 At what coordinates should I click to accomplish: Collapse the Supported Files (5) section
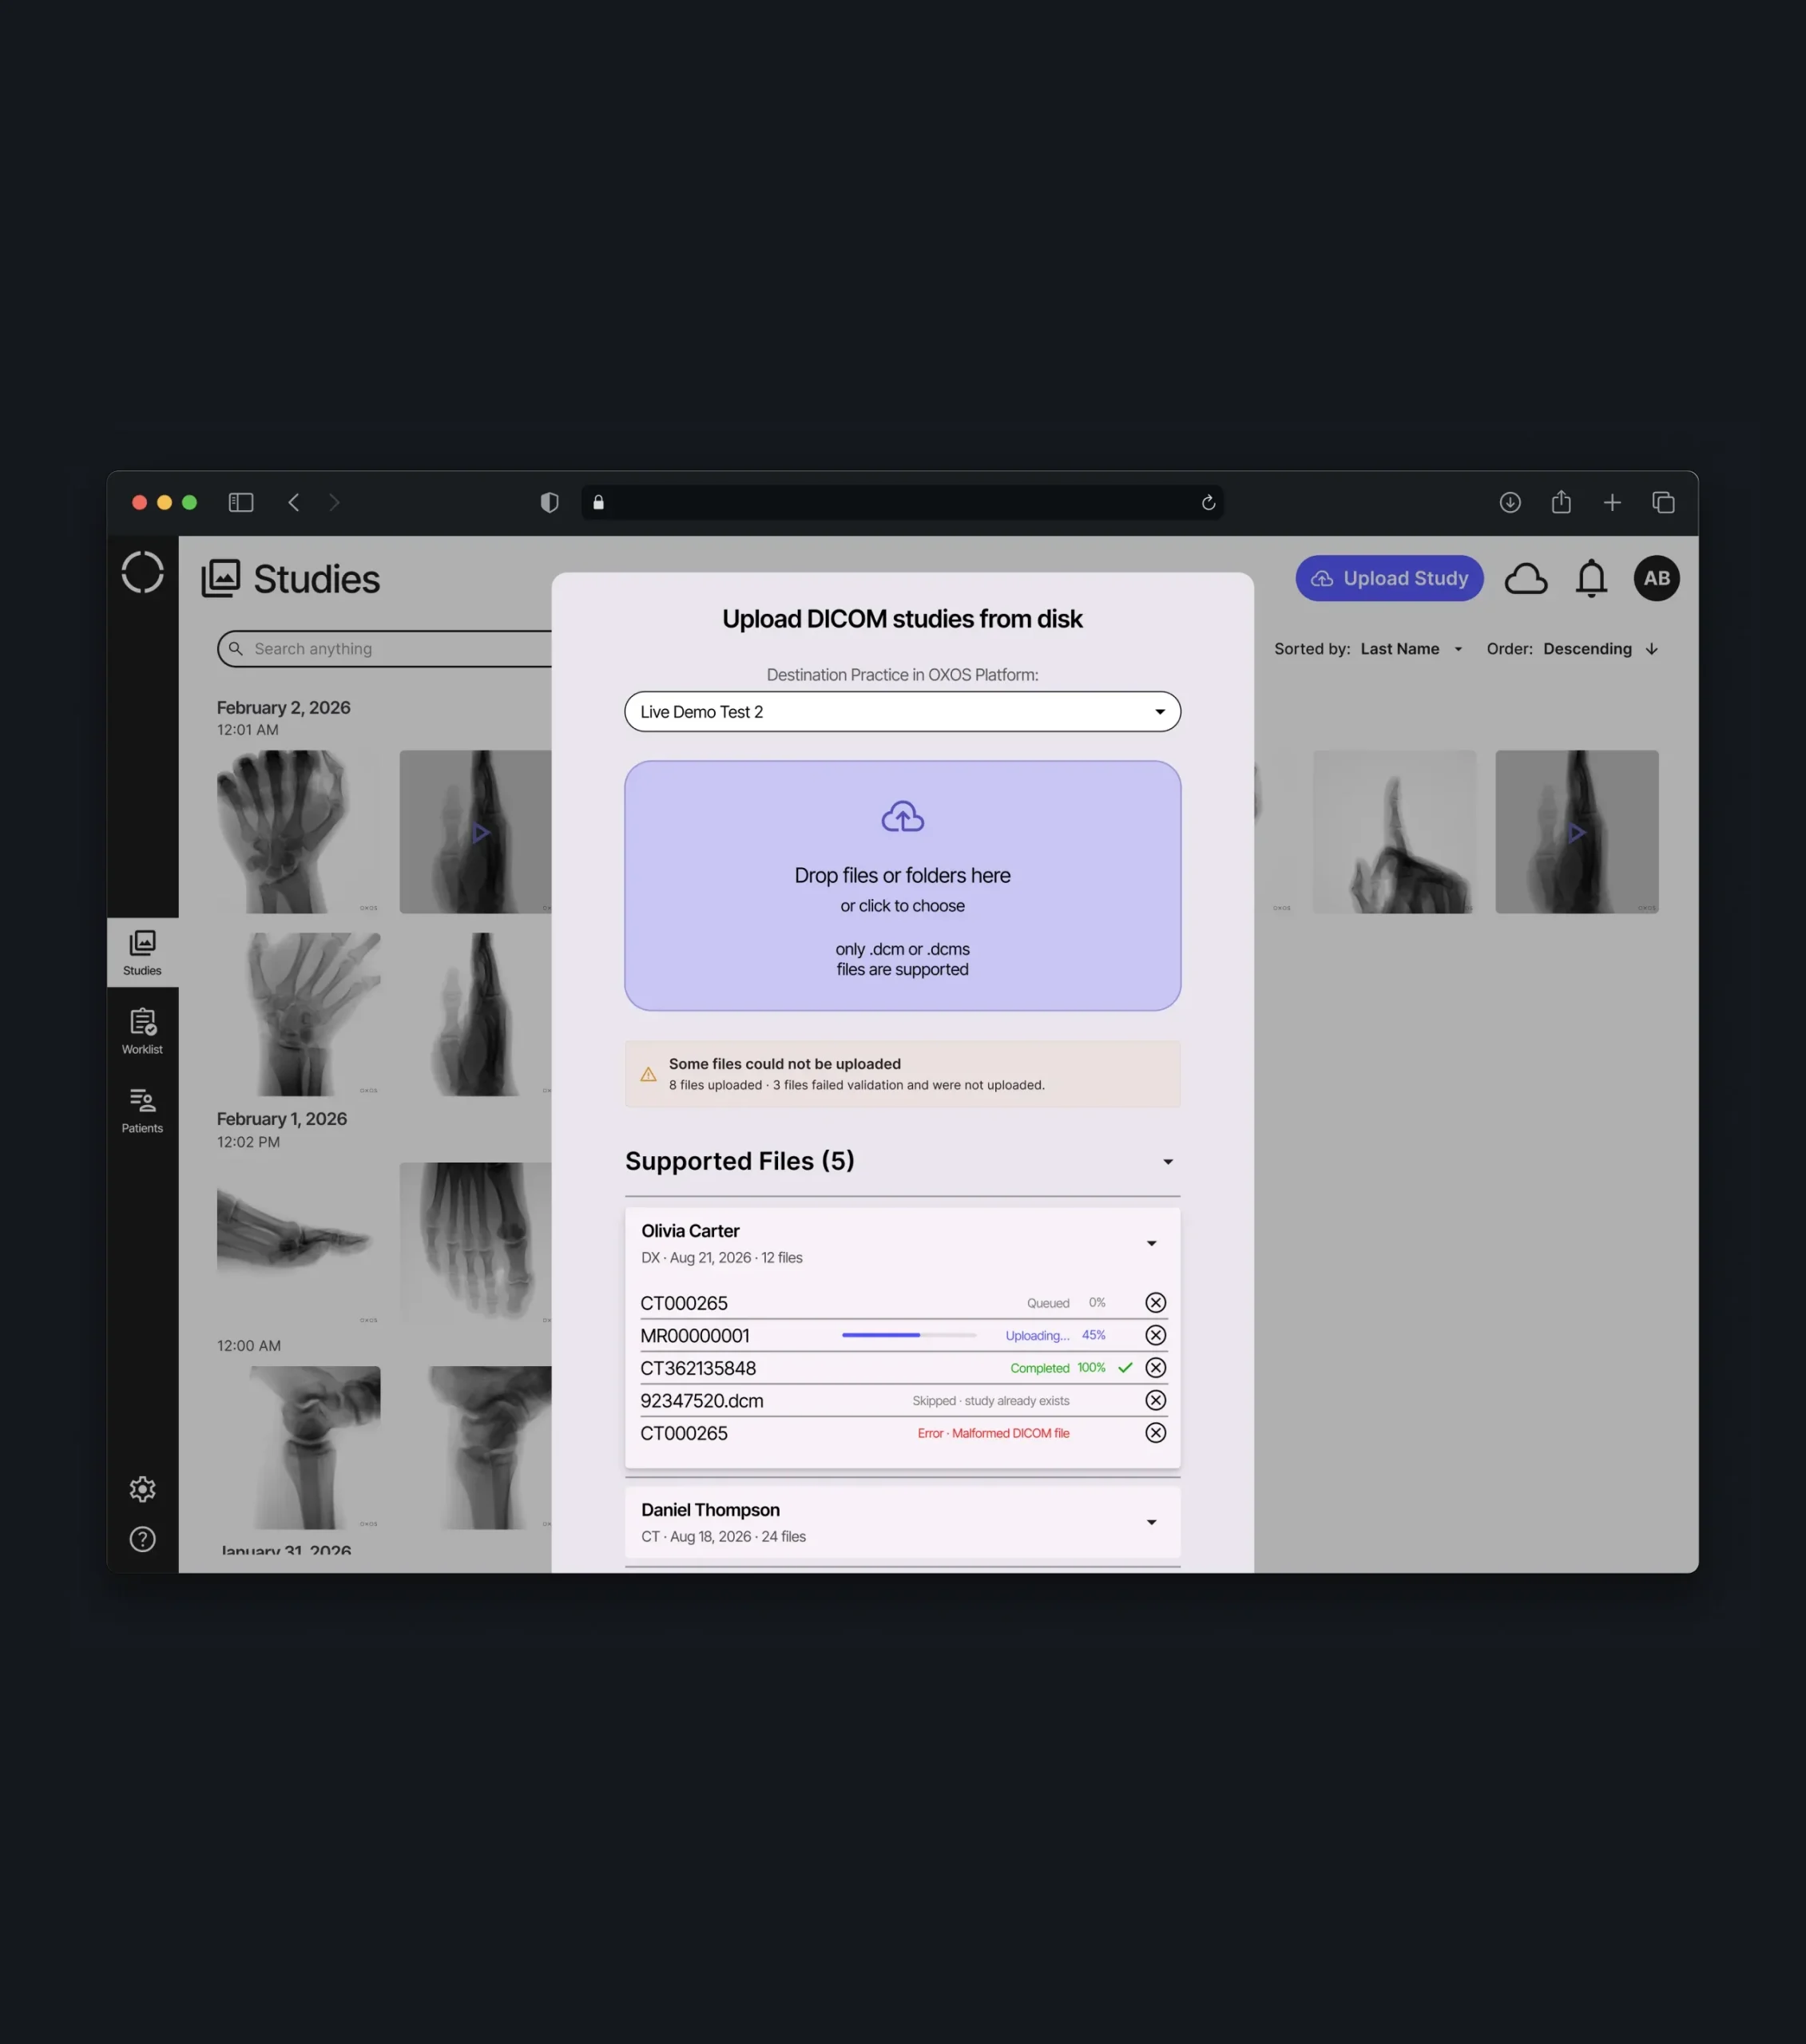(1168, 1162)
